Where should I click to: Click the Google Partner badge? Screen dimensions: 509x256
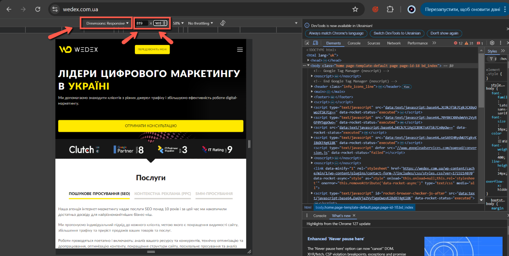click(x=128, y=150)
